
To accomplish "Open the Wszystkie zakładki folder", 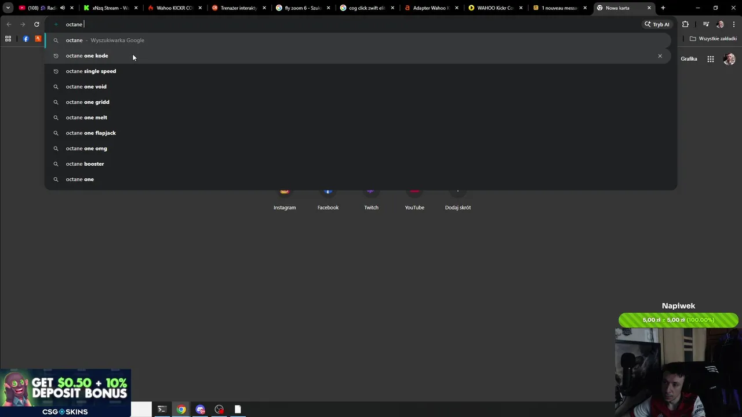I will click(713, 39).
